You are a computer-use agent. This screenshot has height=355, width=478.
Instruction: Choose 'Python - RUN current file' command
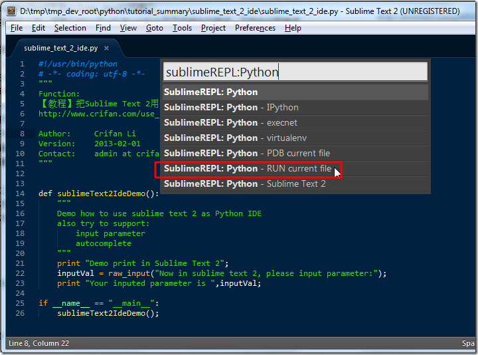(x=295, y=168)
